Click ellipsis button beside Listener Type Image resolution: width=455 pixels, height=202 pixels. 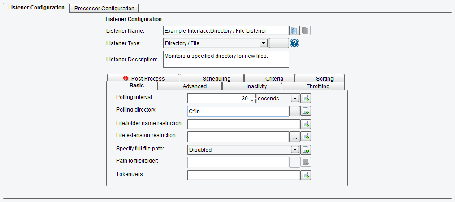(x=279, y=43)
